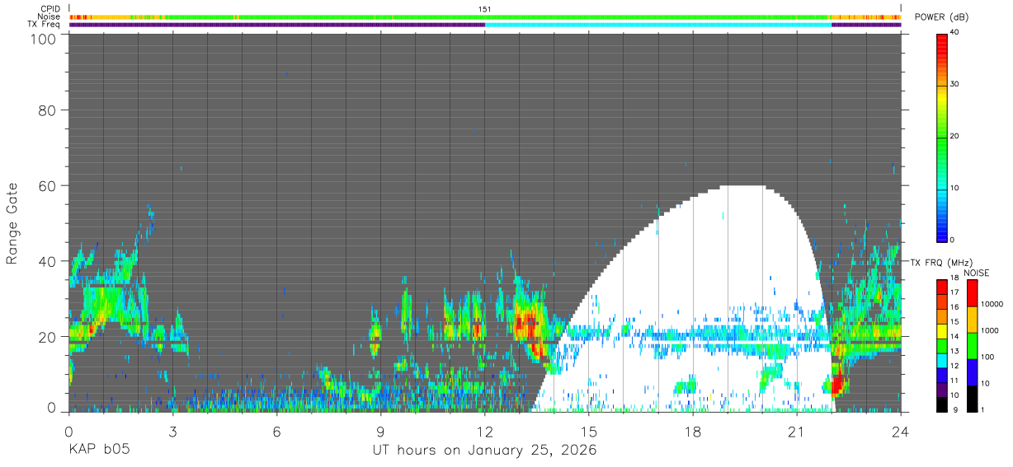This screenshot has width=1013, height=467.
Task: Select the cyan segment of TX frequency bar
Action: (x=942, y=362)
